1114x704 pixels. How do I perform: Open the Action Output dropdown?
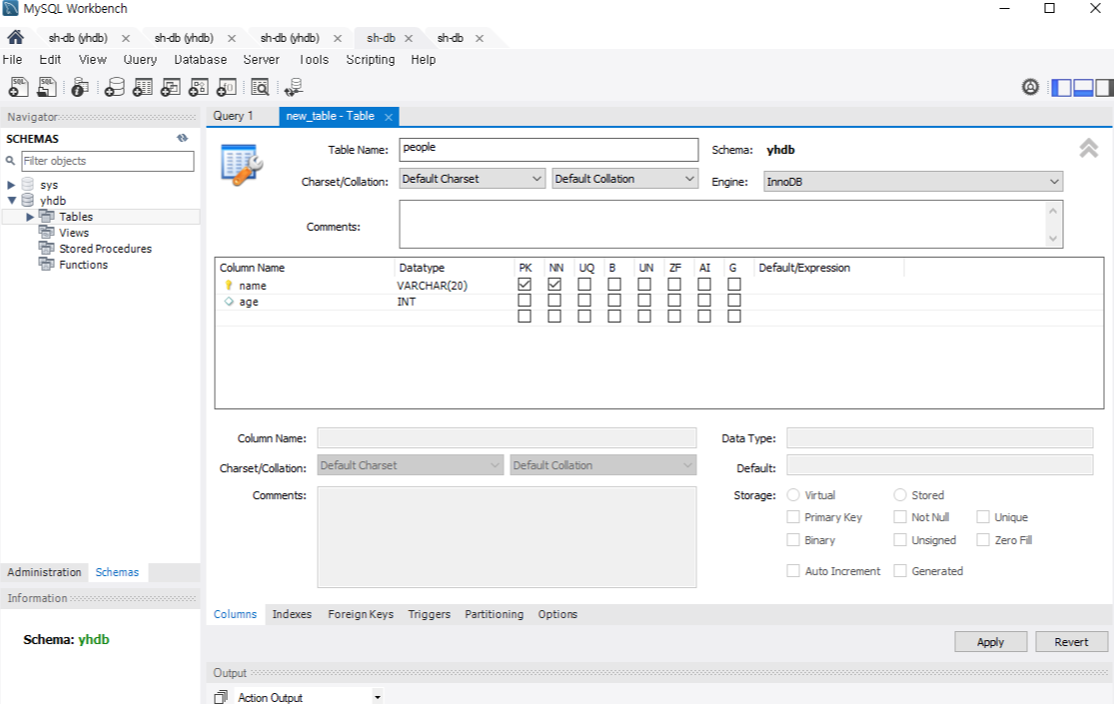(378, 698)
